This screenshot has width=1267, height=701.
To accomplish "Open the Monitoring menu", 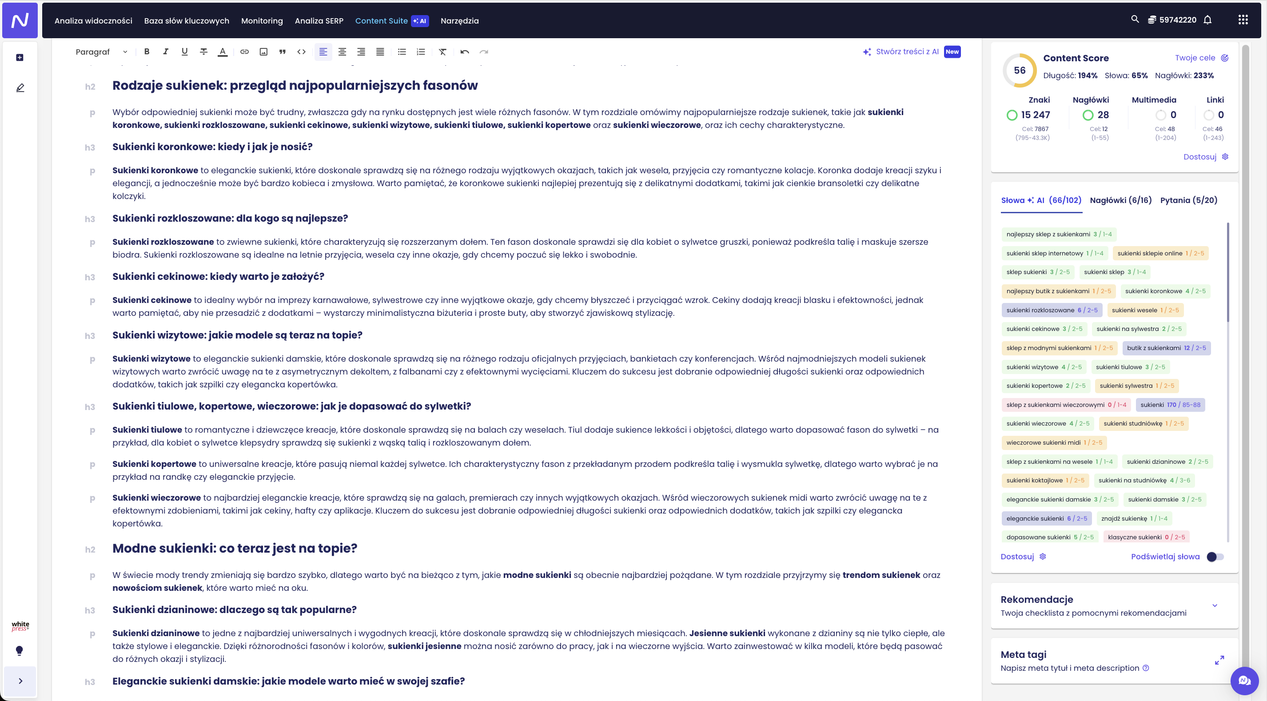I will coord(262,21).
